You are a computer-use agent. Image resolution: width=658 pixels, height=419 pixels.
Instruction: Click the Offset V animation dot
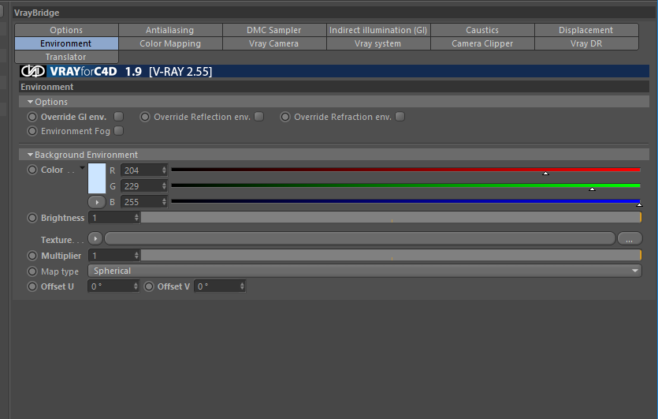click(149, 286)
